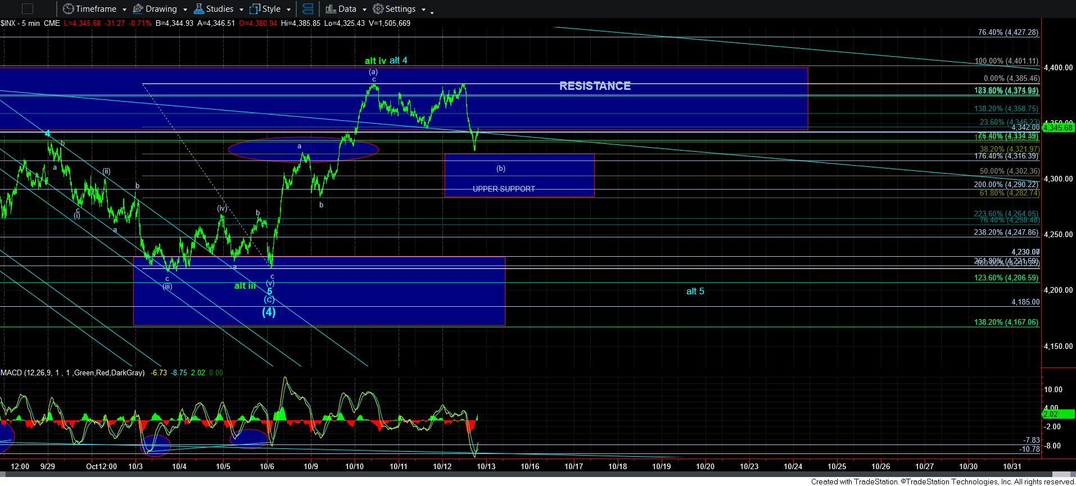
Task: Click the UPPER SUPPORT label
Action: (504, 189)
